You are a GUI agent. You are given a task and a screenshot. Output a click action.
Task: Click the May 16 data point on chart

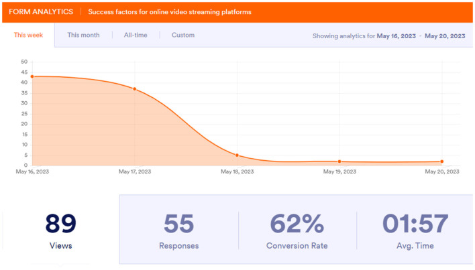tap(32, 76)
